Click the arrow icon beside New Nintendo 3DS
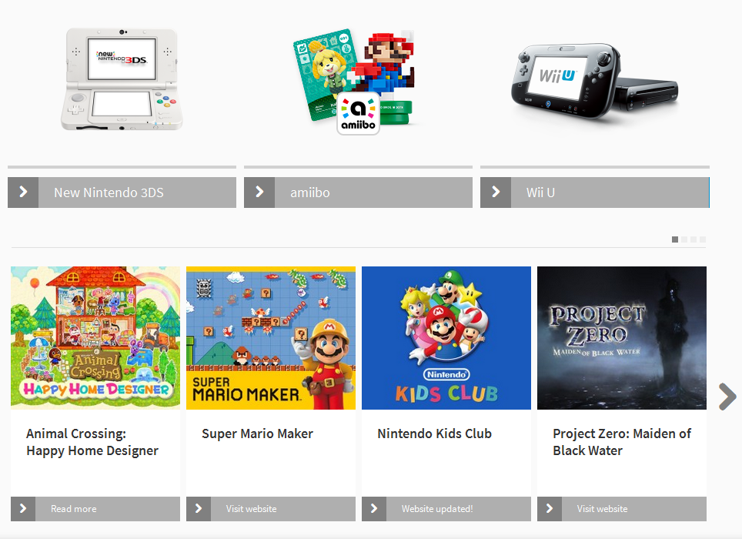The height and width of the screenshot is (539, 742). (x=23, y=192)
